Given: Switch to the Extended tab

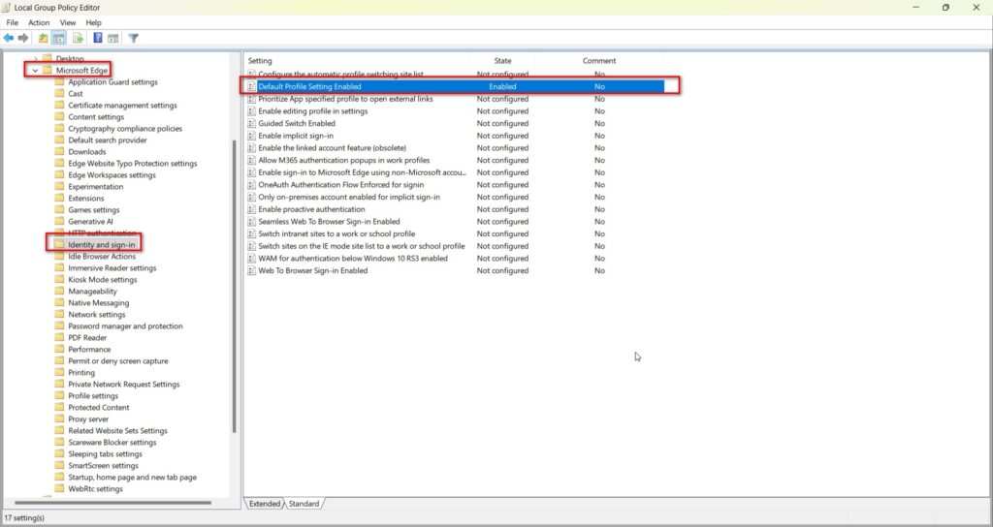Looking at the screenshot, I should pos(264,504).
